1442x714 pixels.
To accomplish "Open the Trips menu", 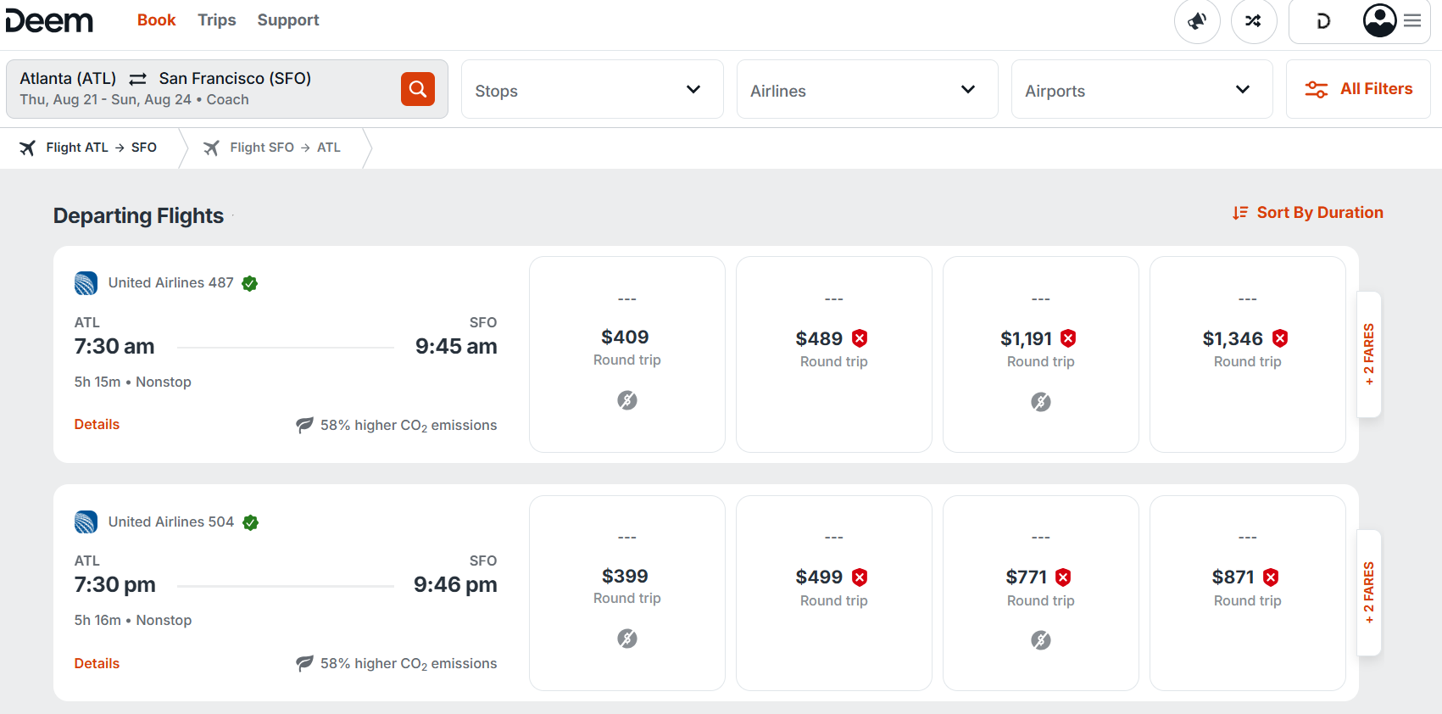I will pyautogui.click(x=217, y=20).
